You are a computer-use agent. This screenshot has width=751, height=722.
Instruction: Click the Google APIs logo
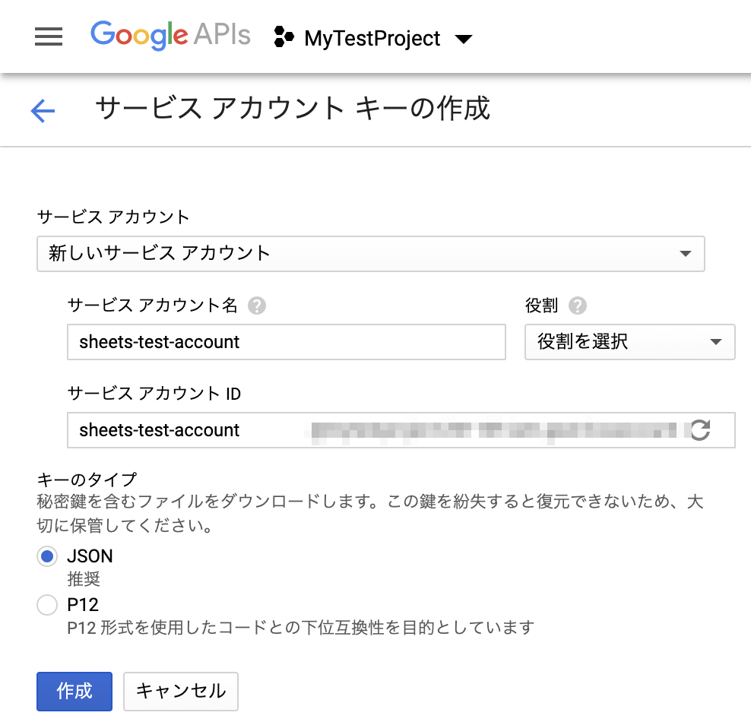(170, 35)
